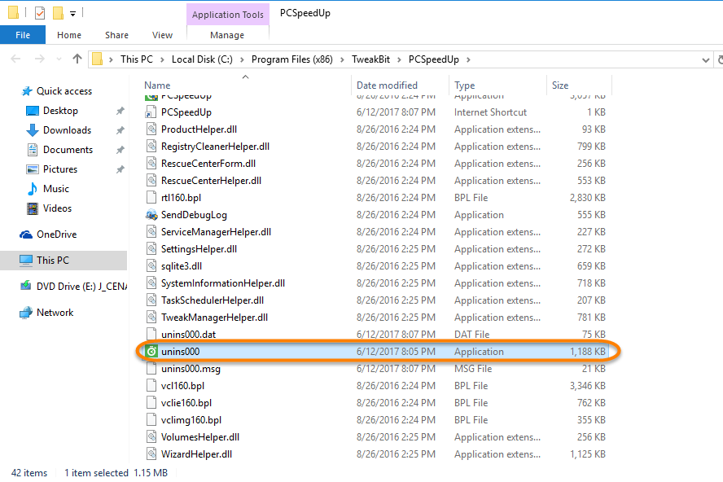The width and height of the screenshot is (723, 482).
Task: Click the TweakManagerHelper.dll file icon
Action: pos(151,317)
